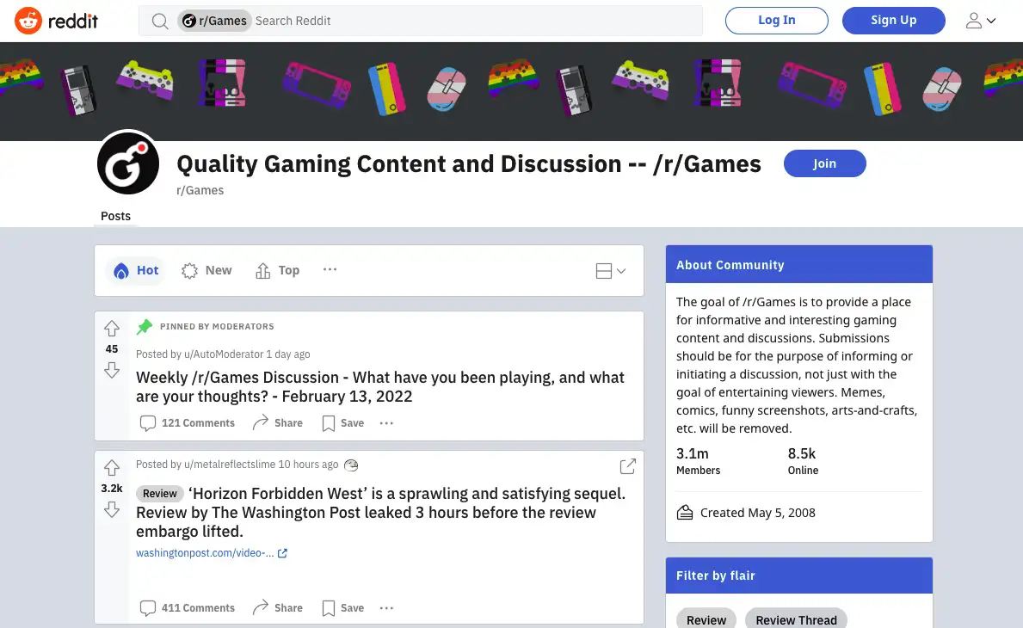This screenshot has height=628, width=1023.
Task: Open 411 Comments on the Horizon post
Action: point(188,608)
